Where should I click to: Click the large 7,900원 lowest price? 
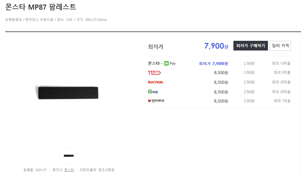tap(216, 46)
